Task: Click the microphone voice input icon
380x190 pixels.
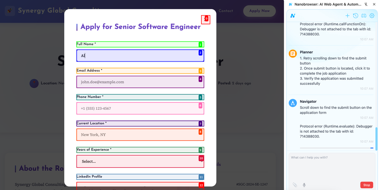Action: (304, 185)
